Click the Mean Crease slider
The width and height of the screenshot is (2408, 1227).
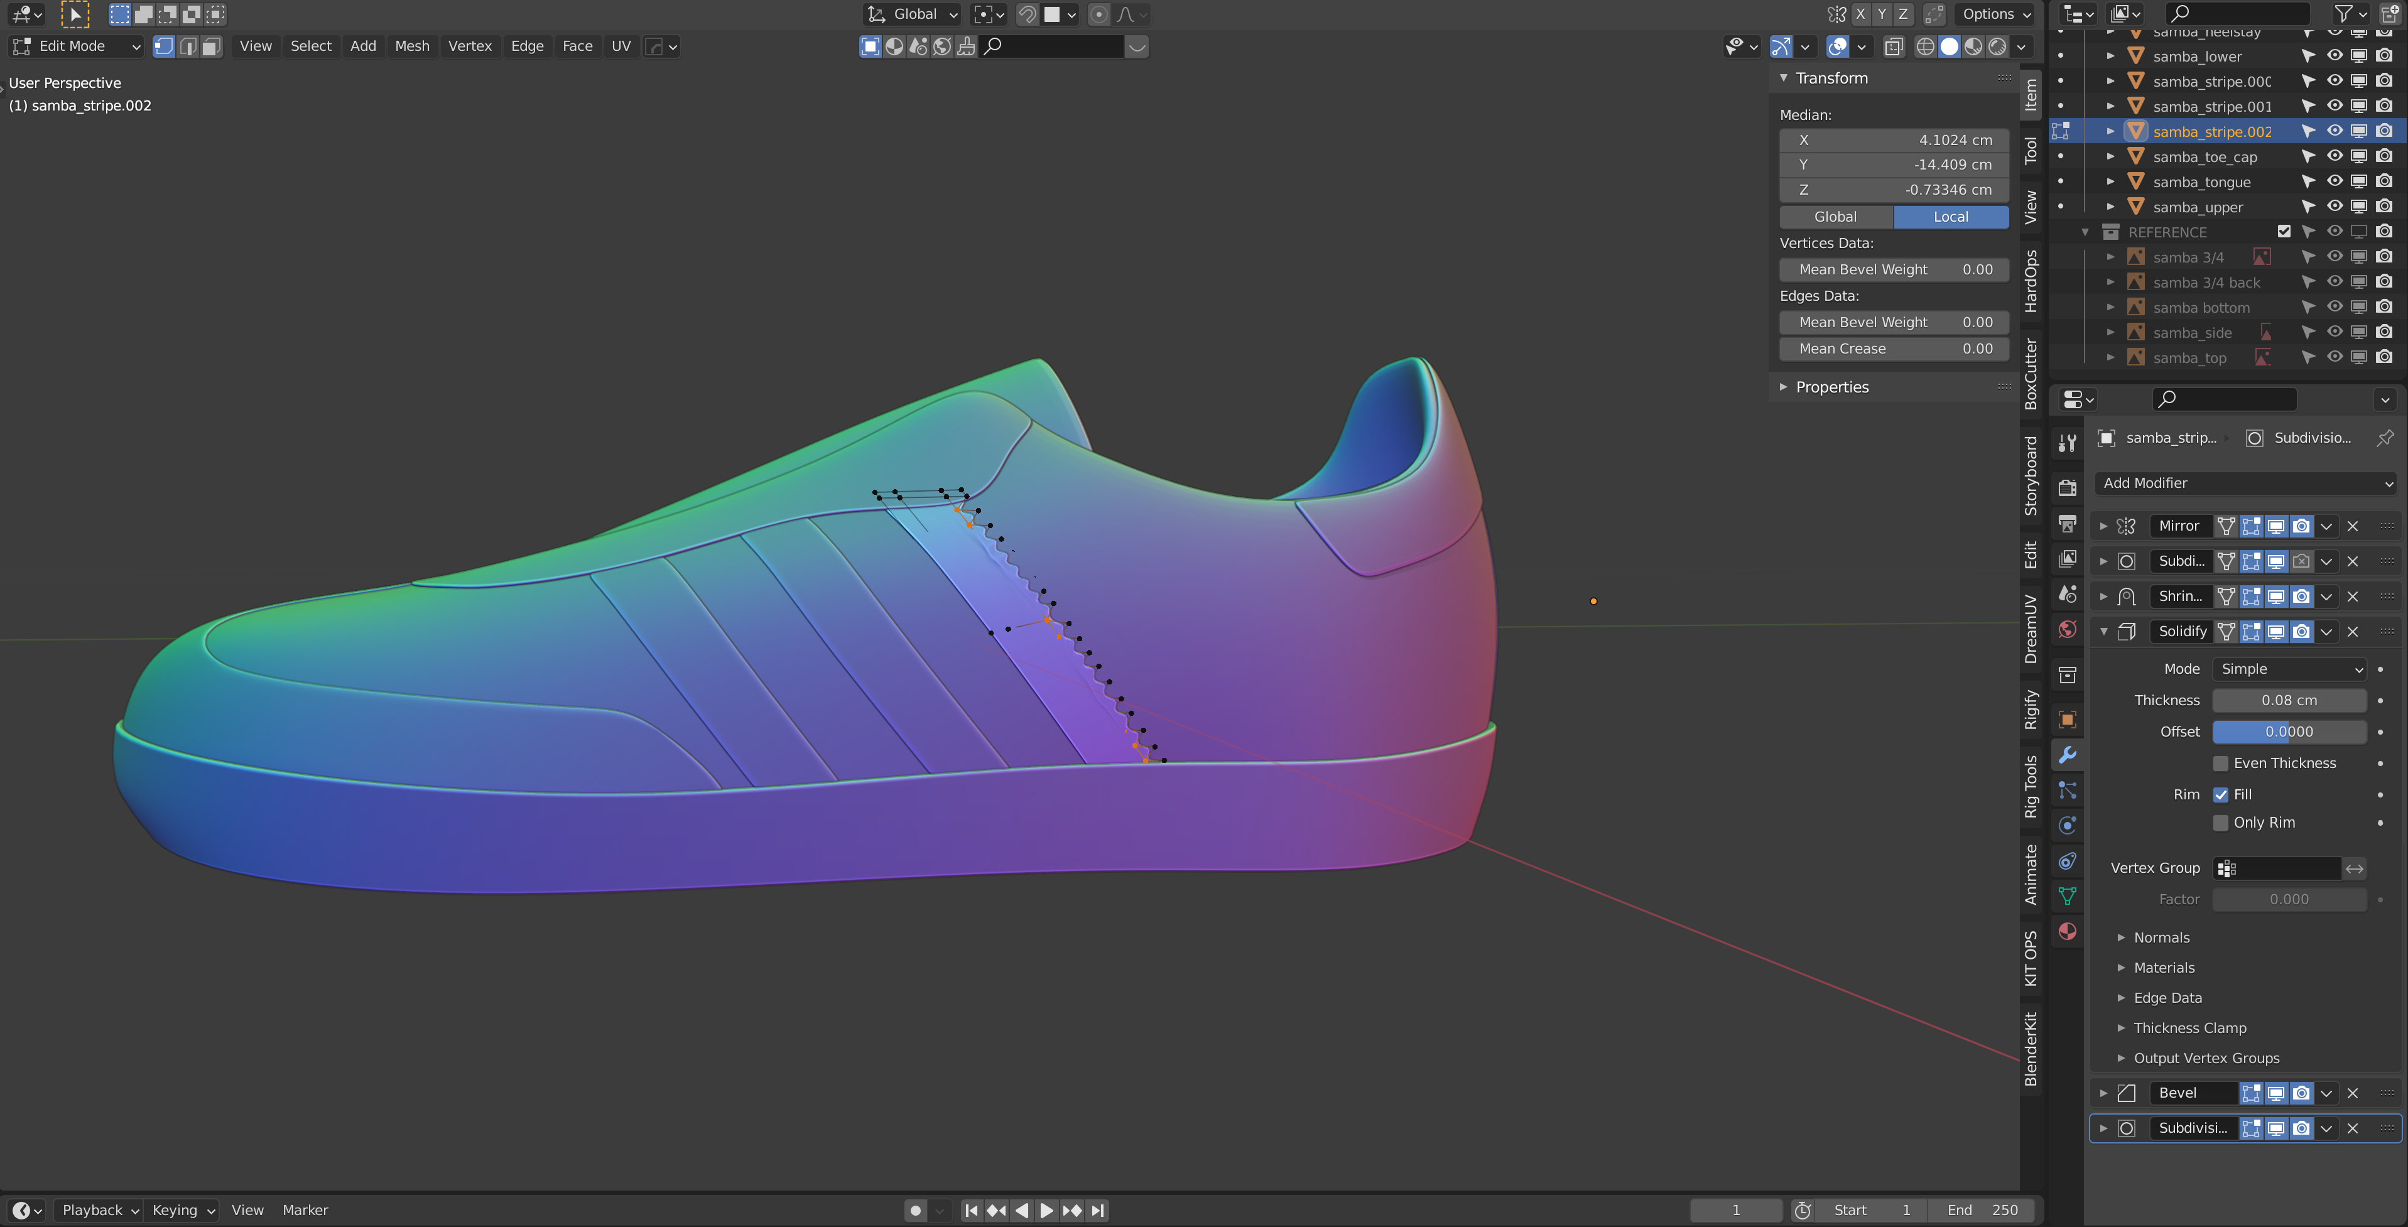[1894, 349]
